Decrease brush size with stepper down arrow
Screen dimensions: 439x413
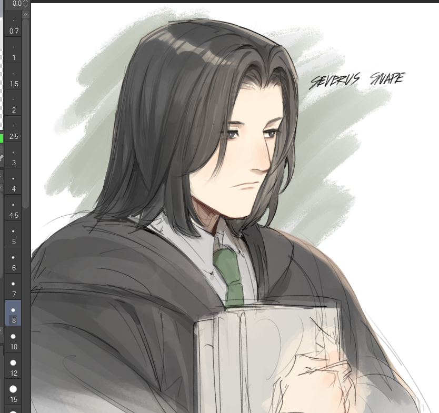click(26, 6)
